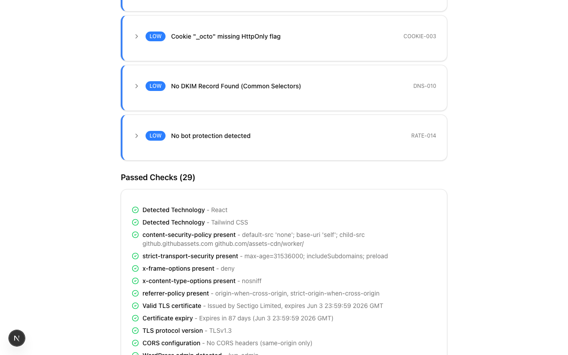This screenshot has width=568, height=355.
Task: Expand the "Cookie _octo missing HttpOnly flag" finding
Action: tap(137, 36)
